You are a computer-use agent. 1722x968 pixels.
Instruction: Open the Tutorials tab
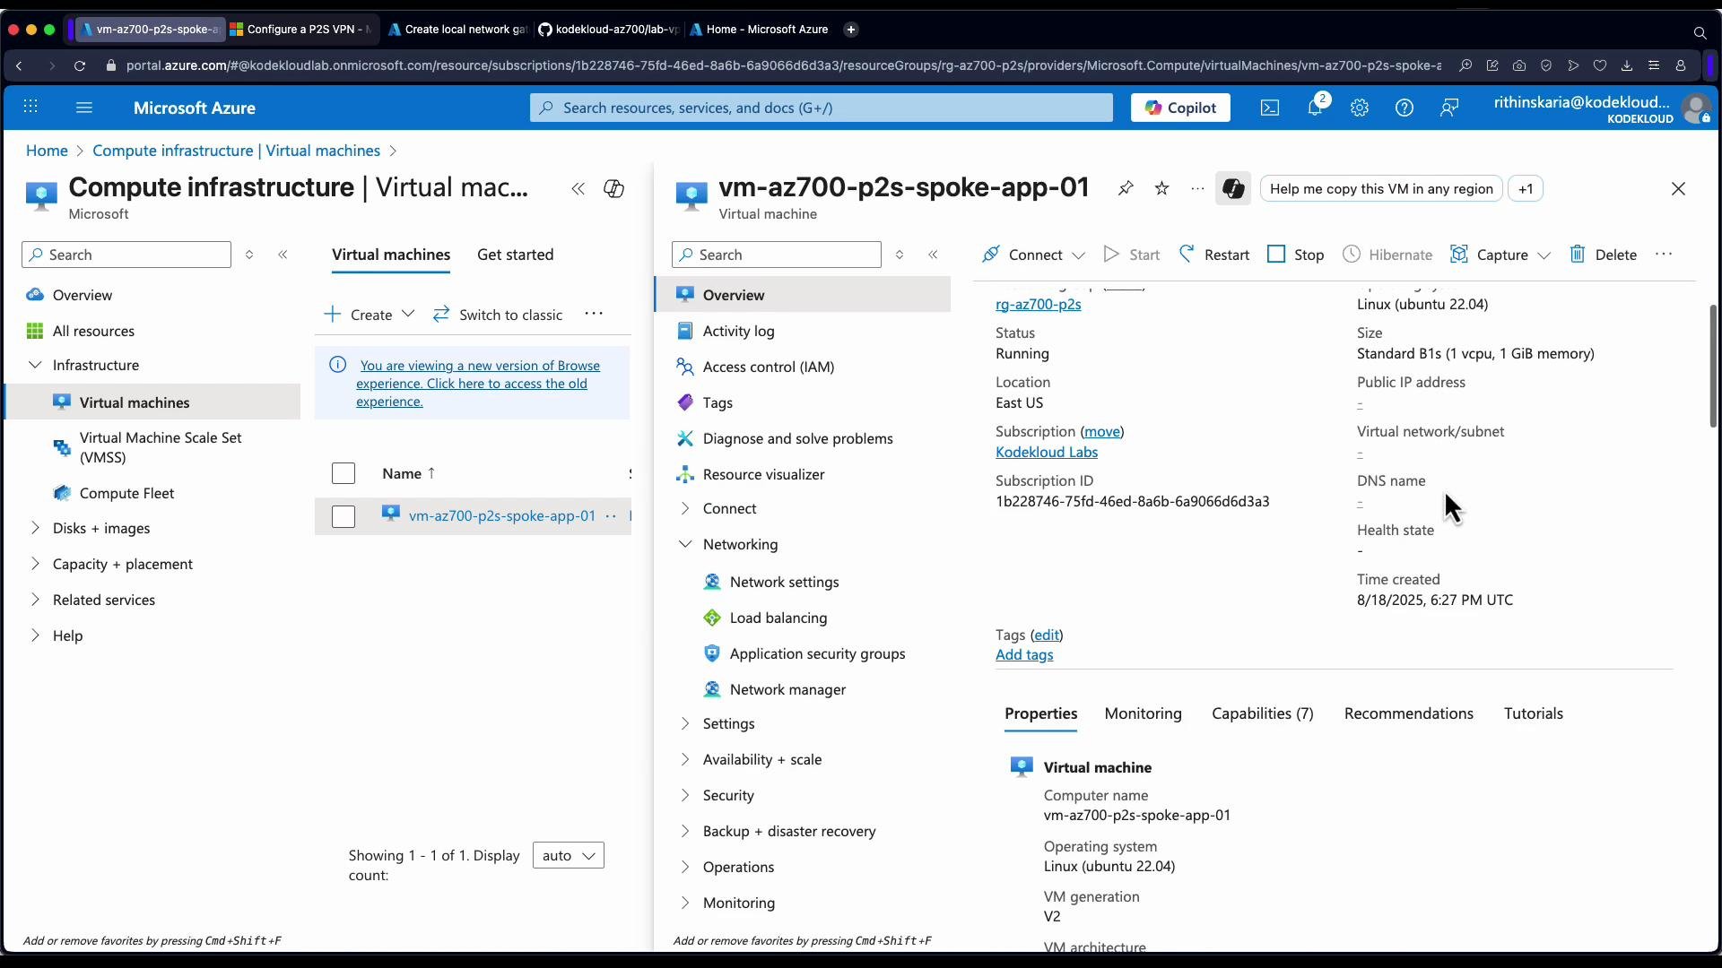(x=1533, y=713)
